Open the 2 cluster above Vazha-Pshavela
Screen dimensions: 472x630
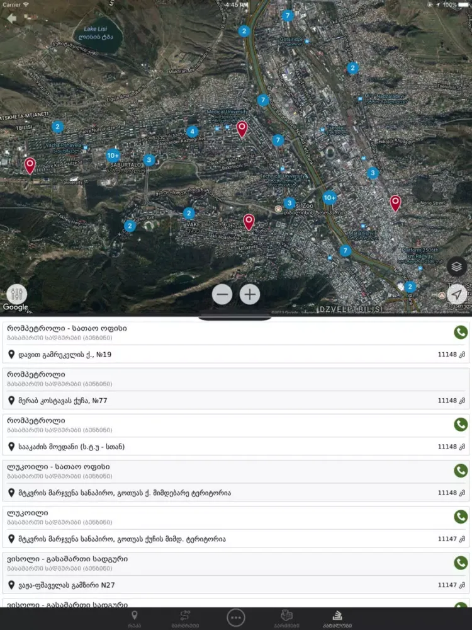pyautogui.click(x=57, y=127)
